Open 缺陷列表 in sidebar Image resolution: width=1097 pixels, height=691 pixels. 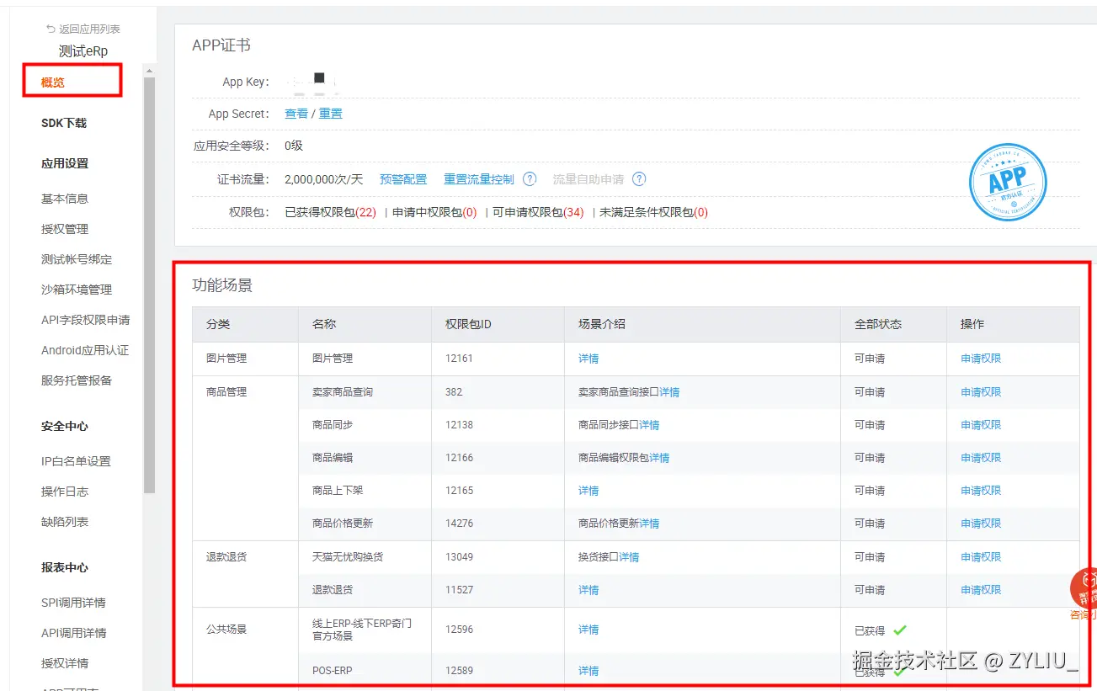tap(65, 522)
